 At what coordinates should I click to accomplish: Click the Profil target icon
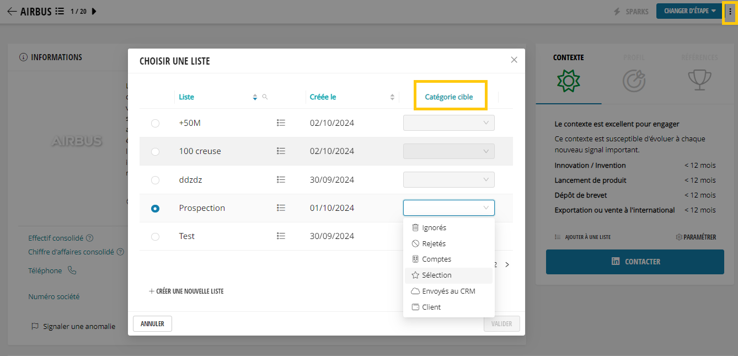tap(634, 81)
